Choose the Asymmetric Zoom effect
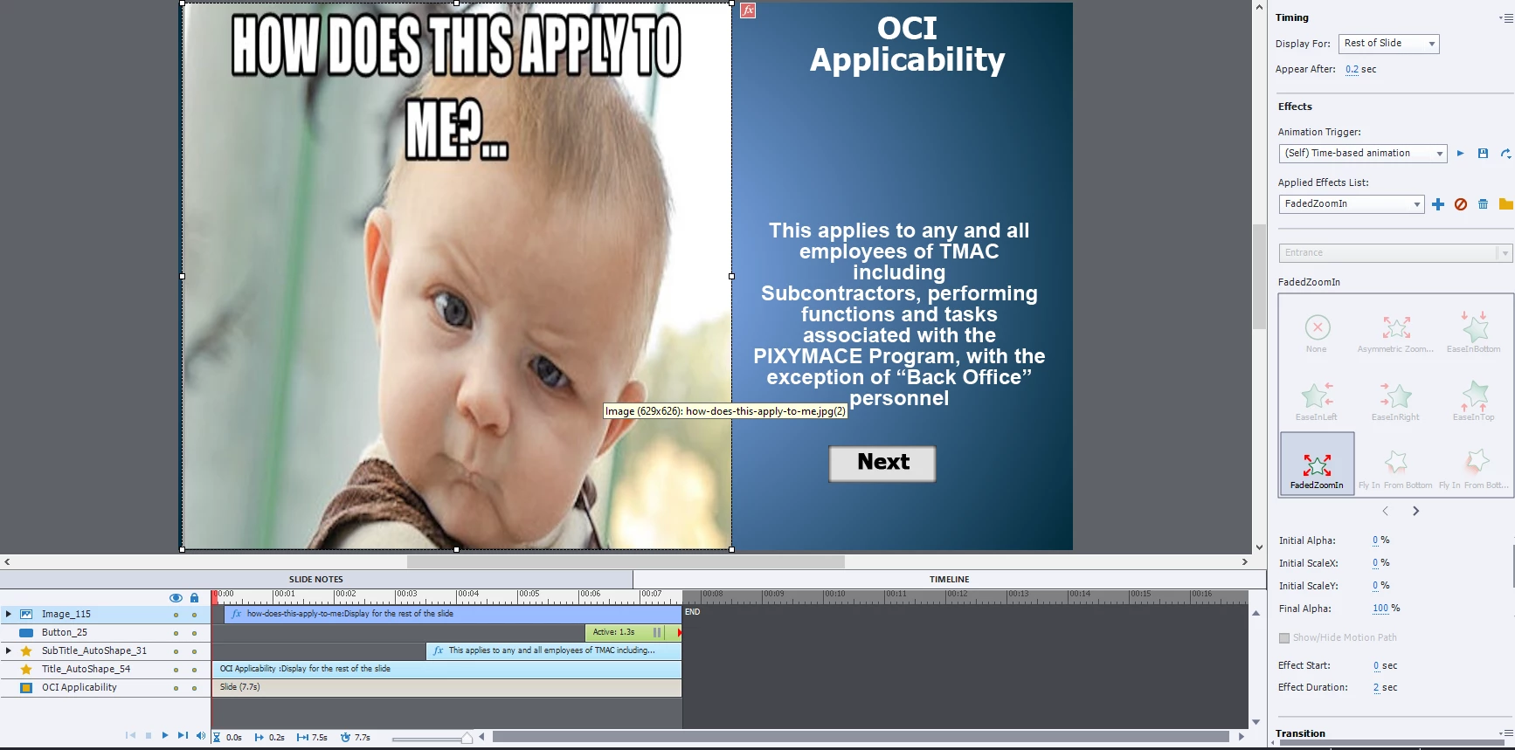The height and width of the screenshot is (750, 1515). 1395,334
